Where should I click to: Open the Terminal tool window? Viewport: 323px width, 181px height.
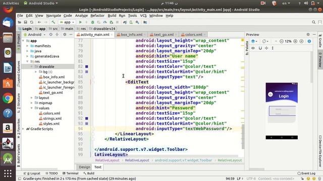click(70, 173)
